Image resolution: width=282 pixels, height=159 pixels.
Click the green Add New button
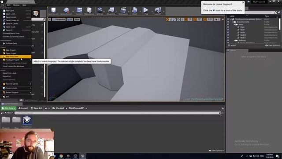click(8, 108)
